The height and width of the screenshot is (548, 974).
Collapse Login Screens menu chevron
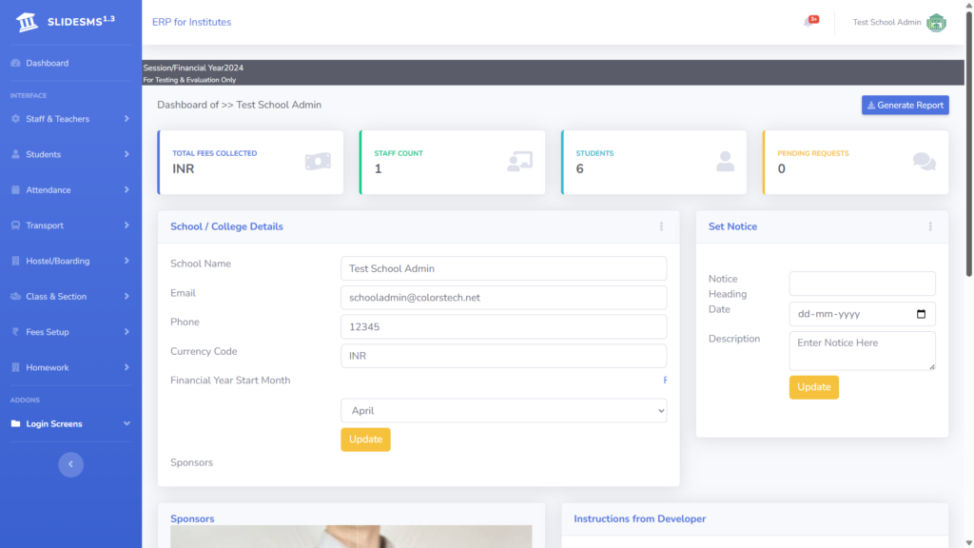coord(127,423)
